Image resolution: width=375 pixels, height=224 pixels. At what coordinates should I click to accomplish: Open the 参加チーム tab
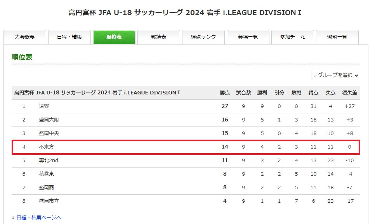293,37
